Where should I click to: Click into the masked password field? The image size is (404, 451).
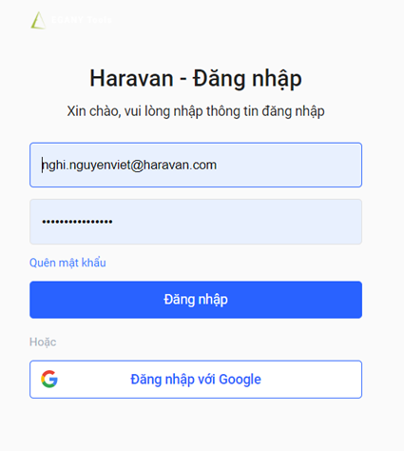click(x=196, y=222)
